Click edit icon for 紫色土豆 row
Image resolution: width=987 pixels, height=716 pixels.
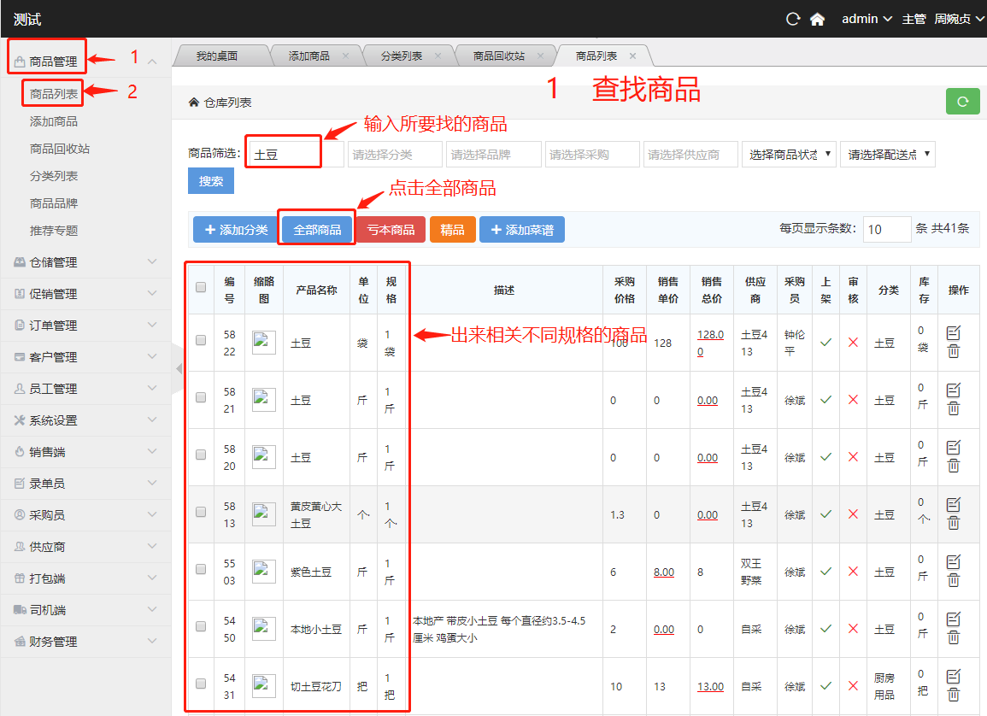954,561
